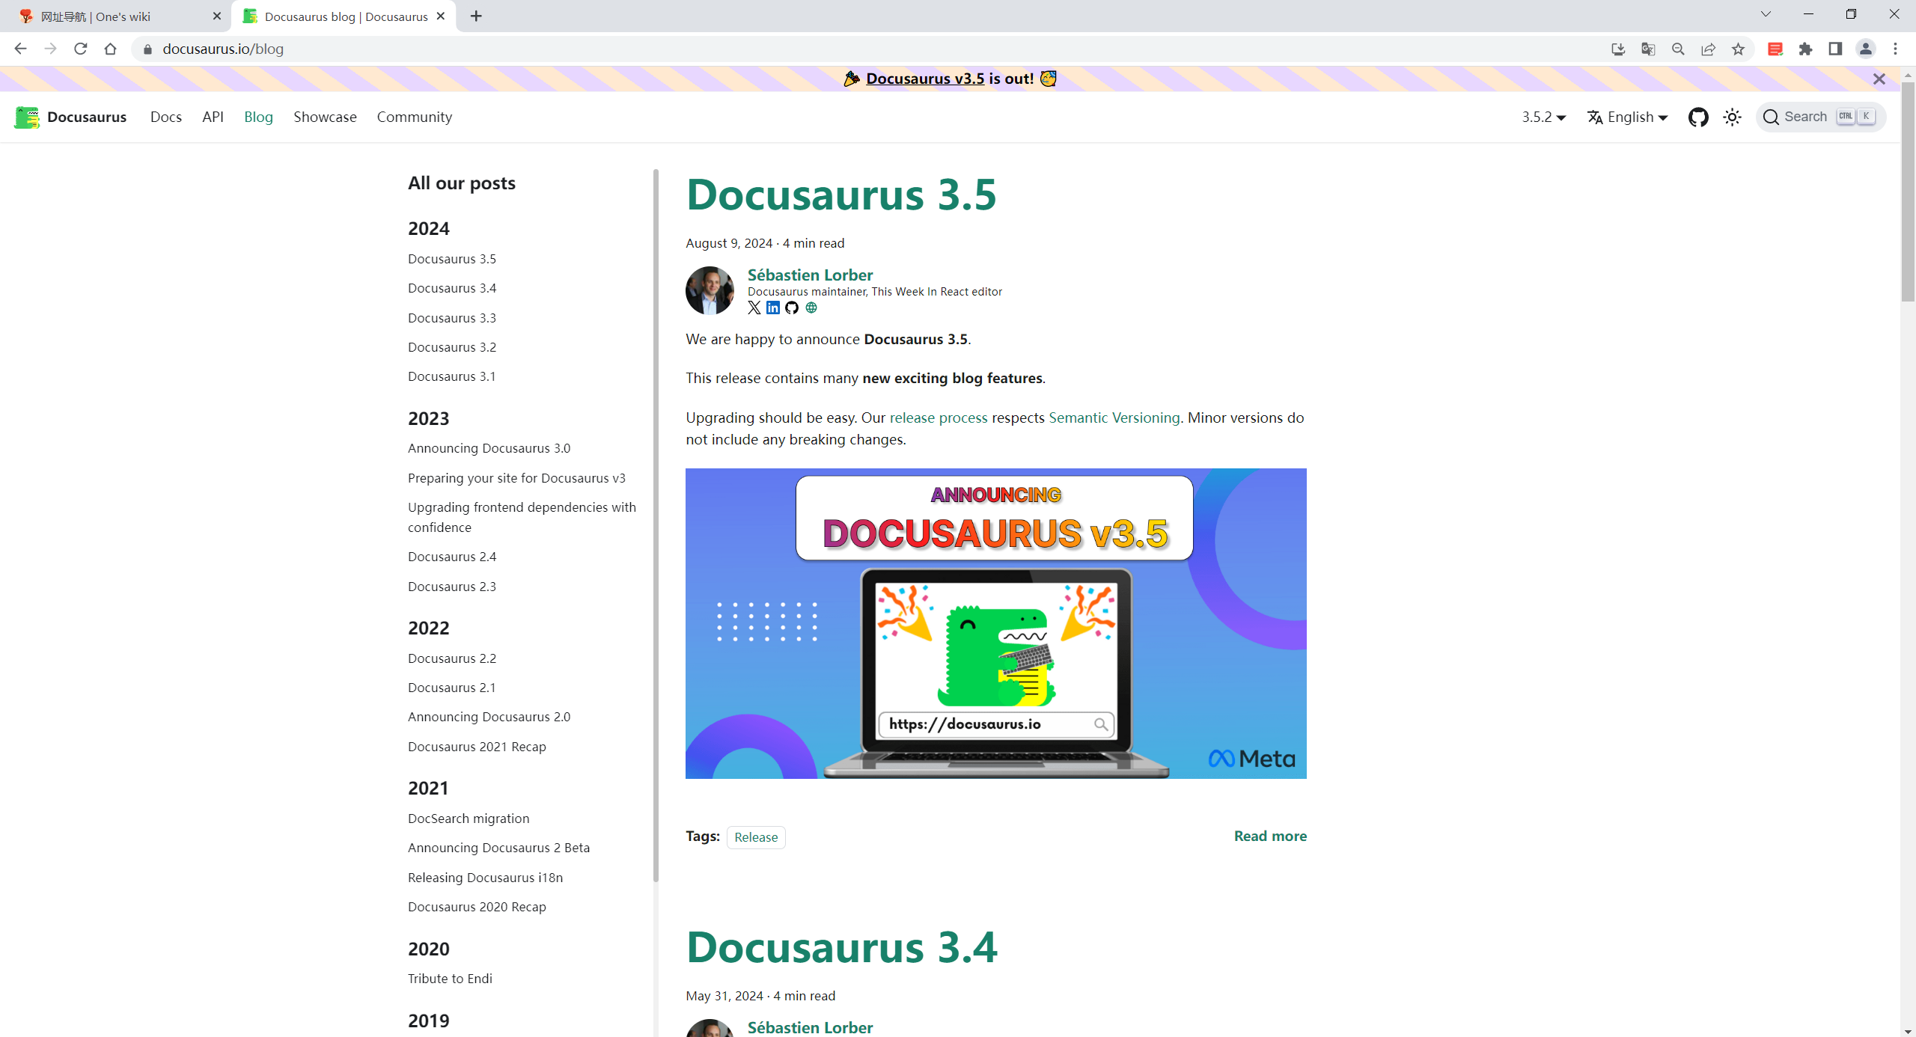Open the Docusaurus 3.4 post title

(842, 947)
